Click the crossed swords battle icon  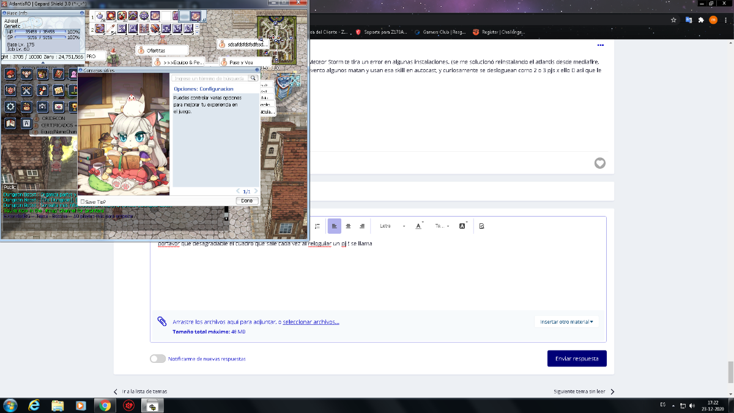pyautogui.click(x=26, y=90)
